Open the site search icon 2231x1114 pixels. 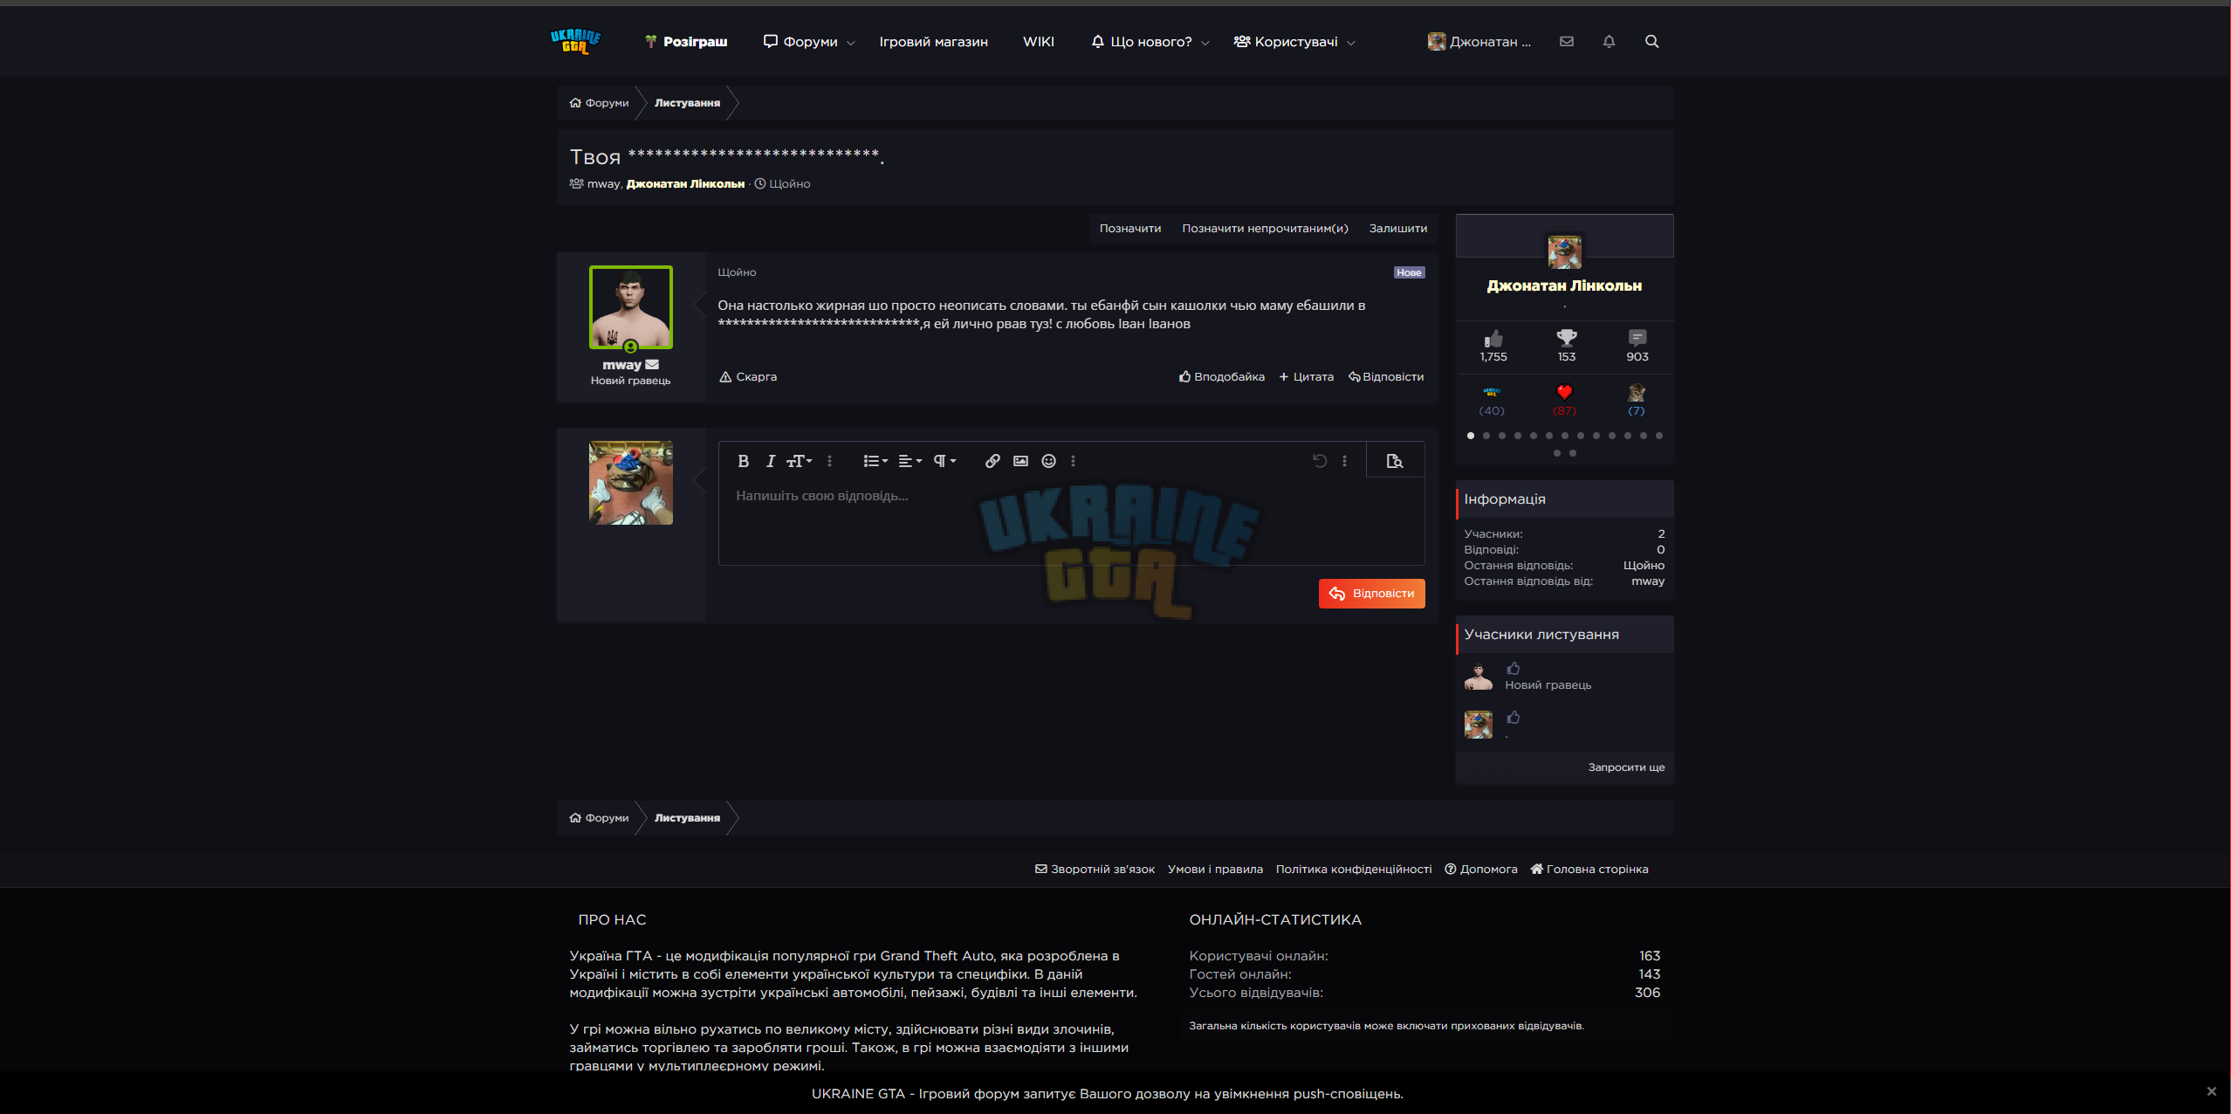(x=1651, y=41)
